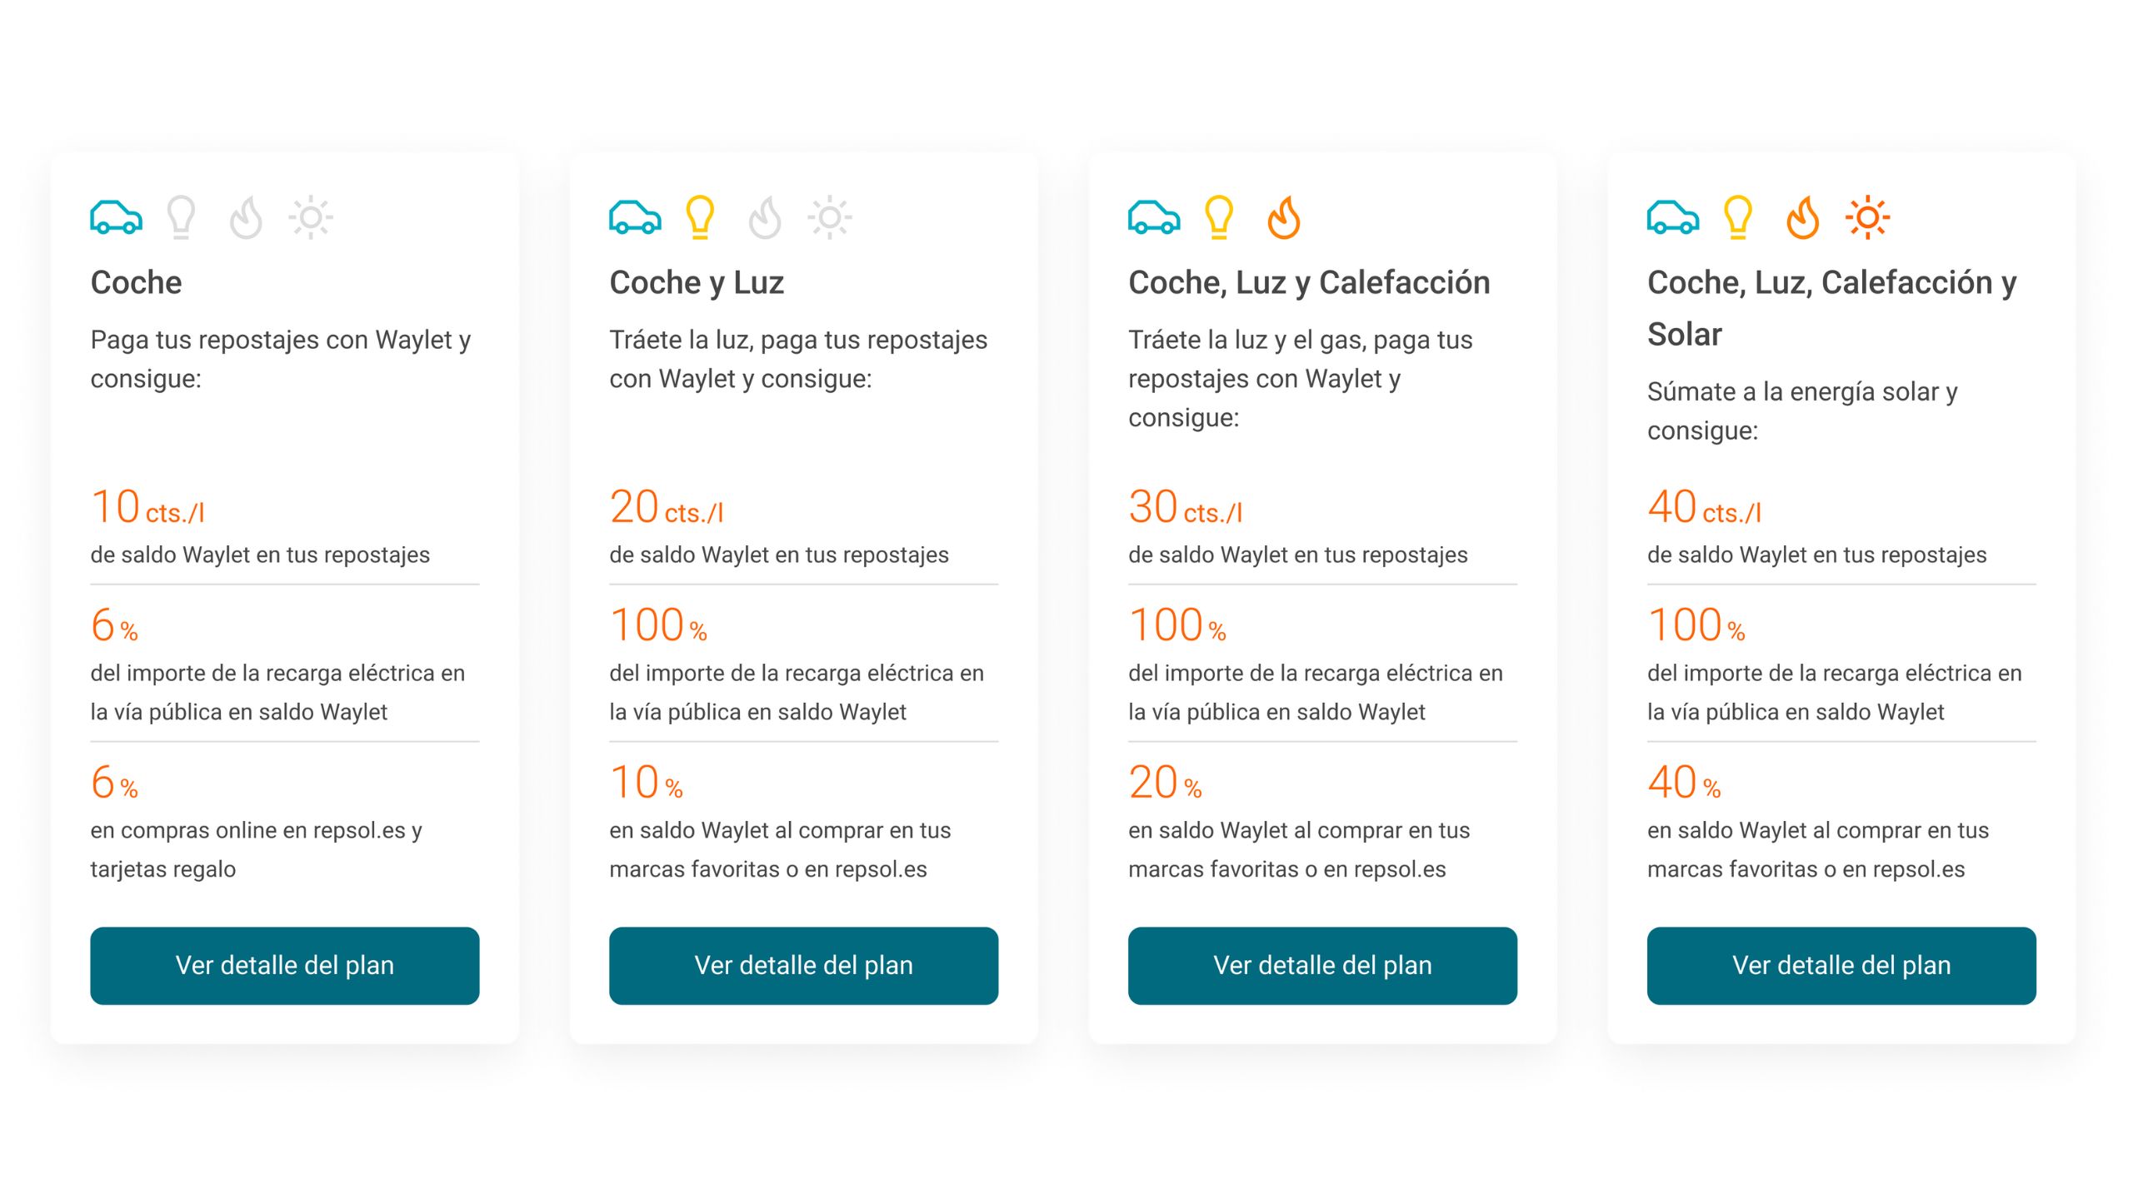The image size is (2133, 1199).
Task: View plan details for the Solar plan
Action: pos(1842,966)
